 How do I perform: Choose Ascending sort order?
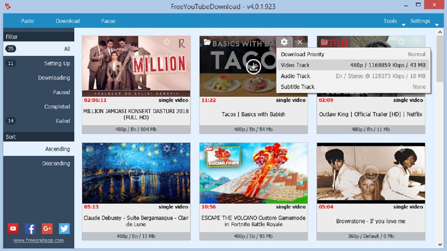(x=39, y=149)
